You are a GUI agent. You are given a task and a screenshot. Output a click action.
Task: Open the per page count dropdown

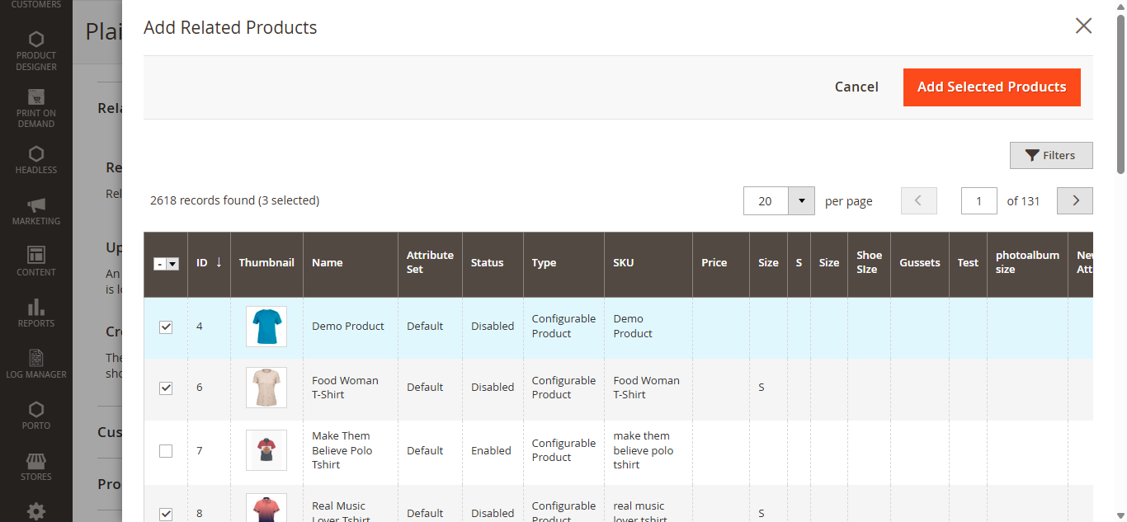(801, 201)
